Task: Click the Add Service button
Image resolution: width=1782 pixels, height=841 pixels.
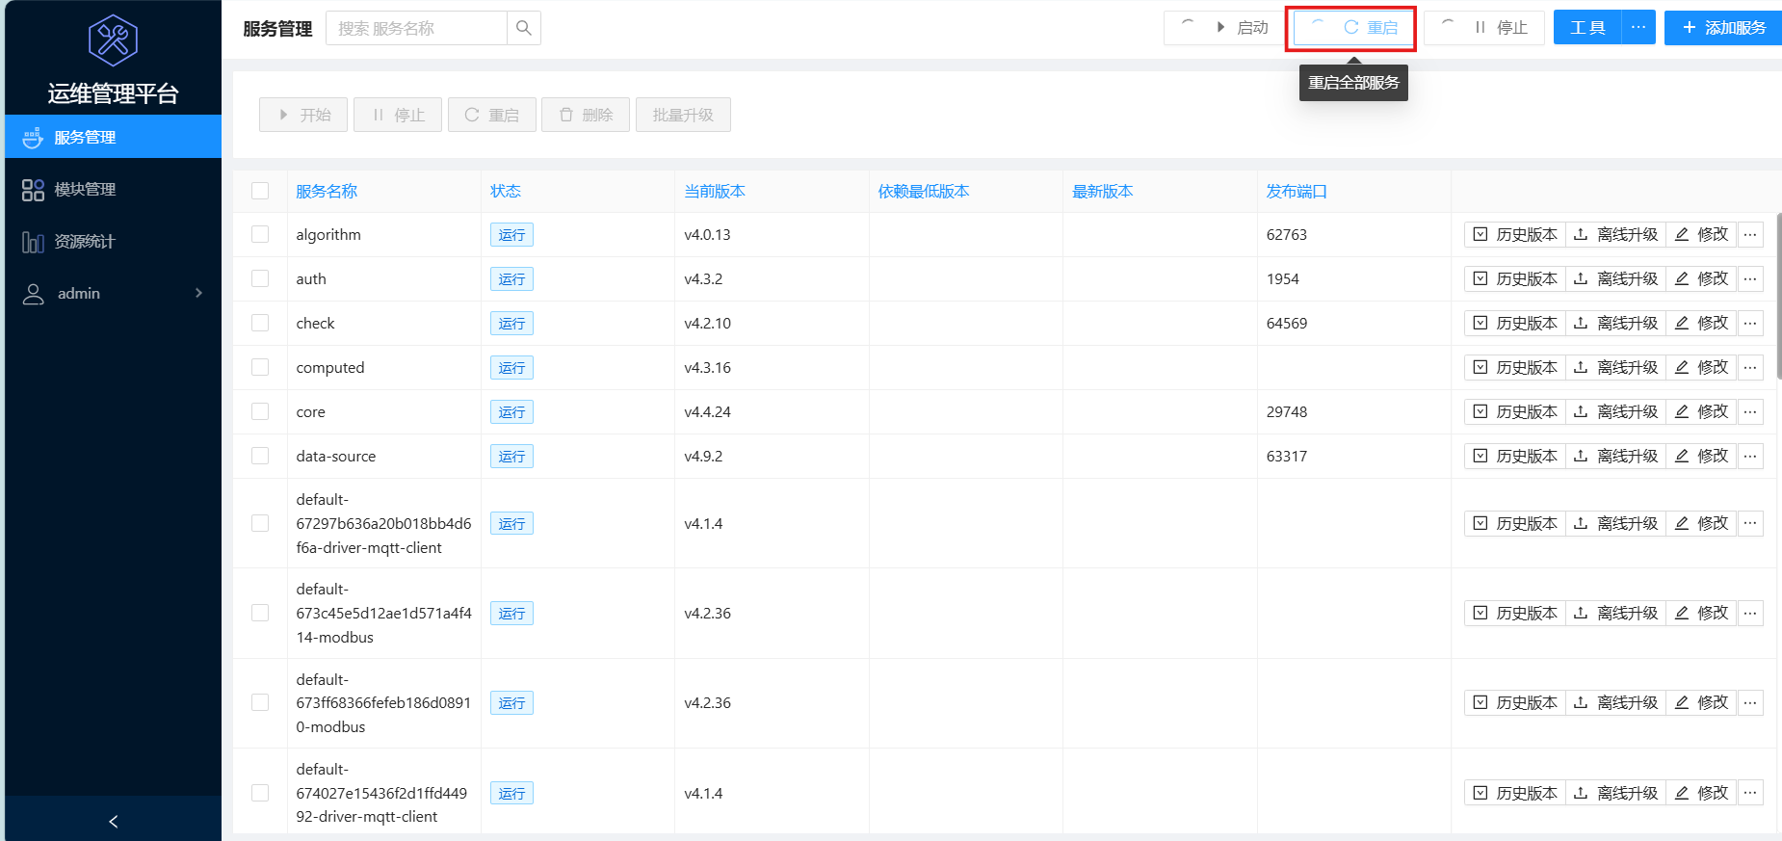Action: tap(1723, 28)
